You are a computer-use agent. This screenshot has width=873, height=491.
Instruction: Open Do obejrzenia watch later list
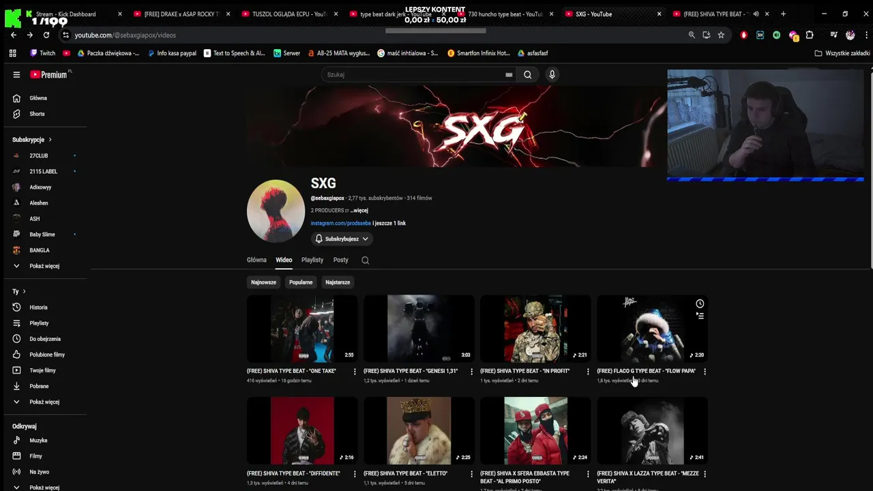pos(44,339)
